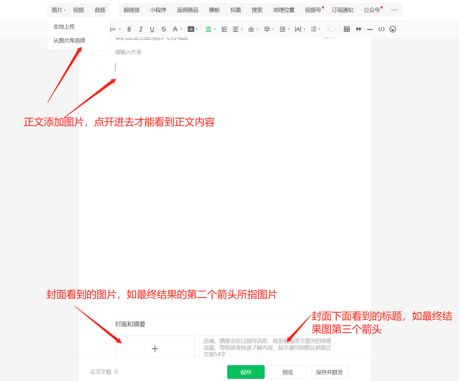Expand the letter spacing dropdown arrow
The width and height of the screenshot is (459, 381).
305,29
